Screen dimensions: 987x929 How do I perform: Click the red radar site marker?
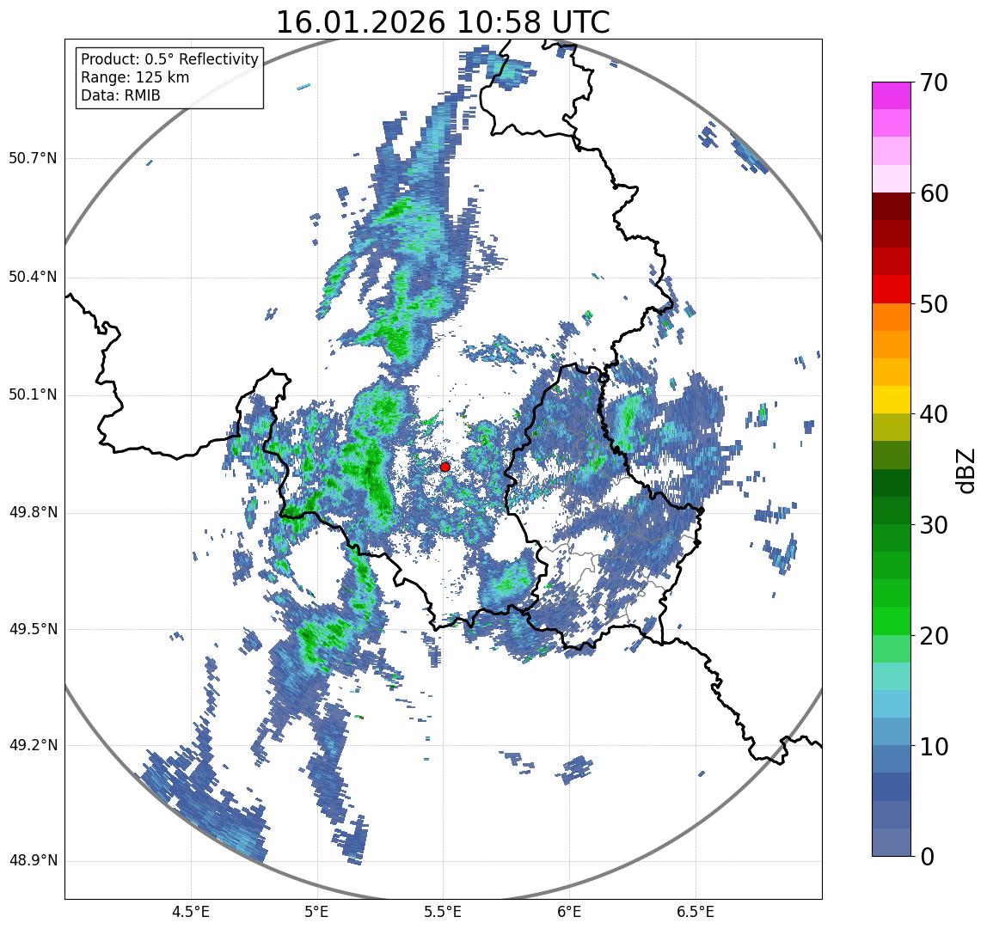click(445, 467)
